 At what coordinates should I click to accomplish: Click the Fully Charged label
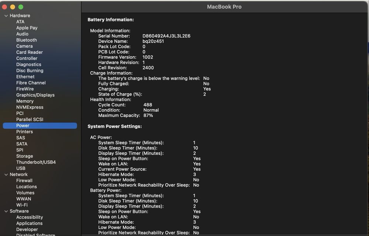click(114, 84)
